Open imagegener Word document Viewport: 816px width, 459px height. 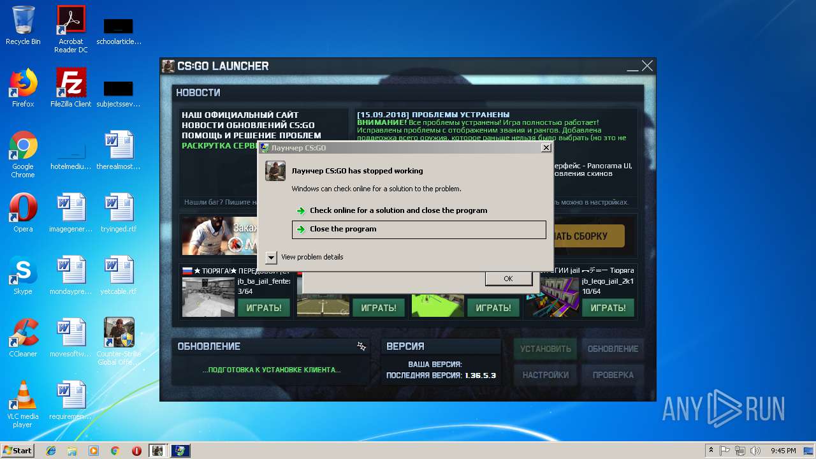[x=71, y=213]
